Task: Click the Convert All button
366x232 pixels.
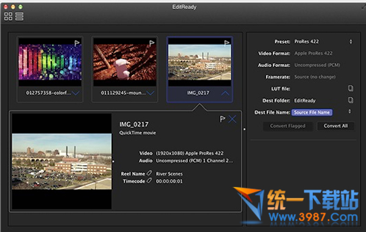Action: [335, 126]
